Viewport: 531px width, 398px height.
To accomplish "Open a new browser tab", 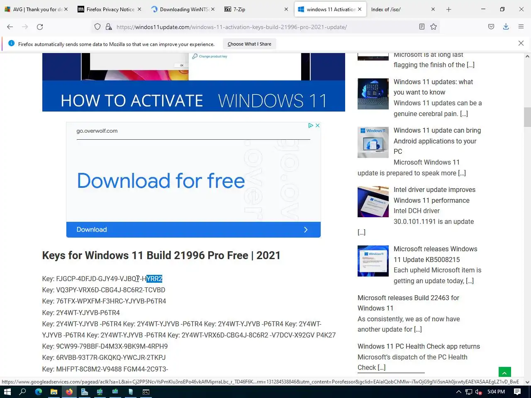I will click(x=448, y=9).
